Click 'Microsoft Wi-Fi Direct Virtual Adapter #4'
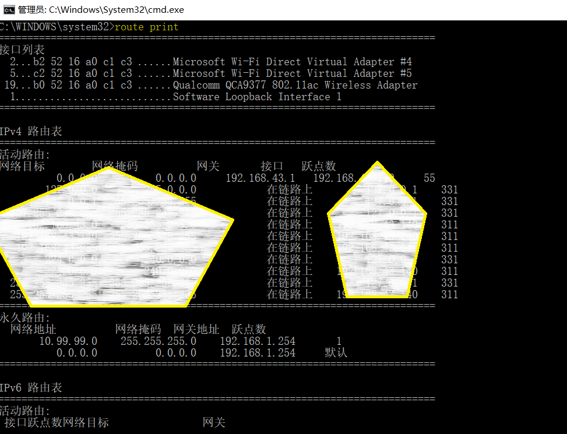The image size is (567, 434). (x=292, y=62)
